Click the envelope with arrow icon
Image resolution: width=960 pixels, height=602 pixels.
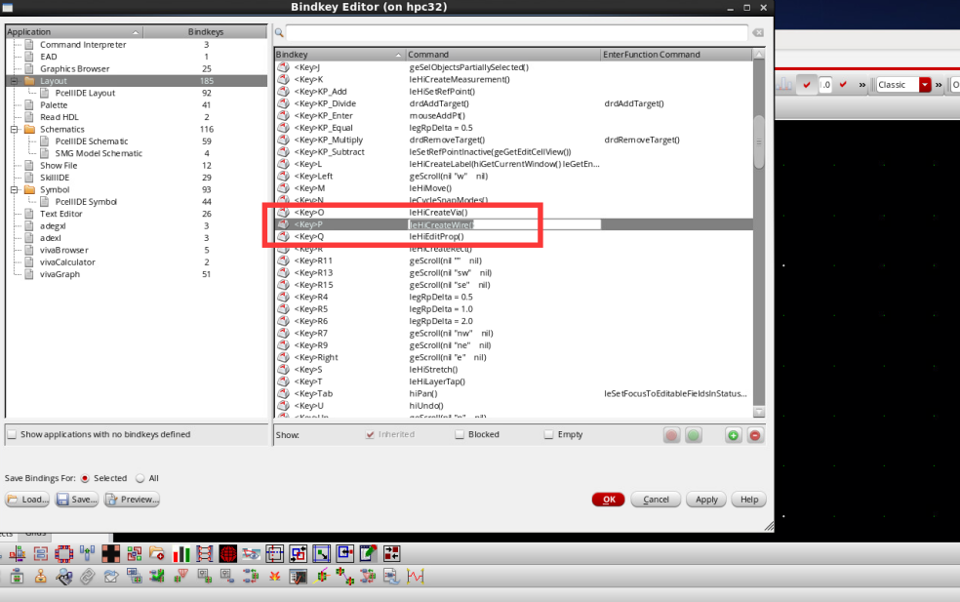coord(111,577)
